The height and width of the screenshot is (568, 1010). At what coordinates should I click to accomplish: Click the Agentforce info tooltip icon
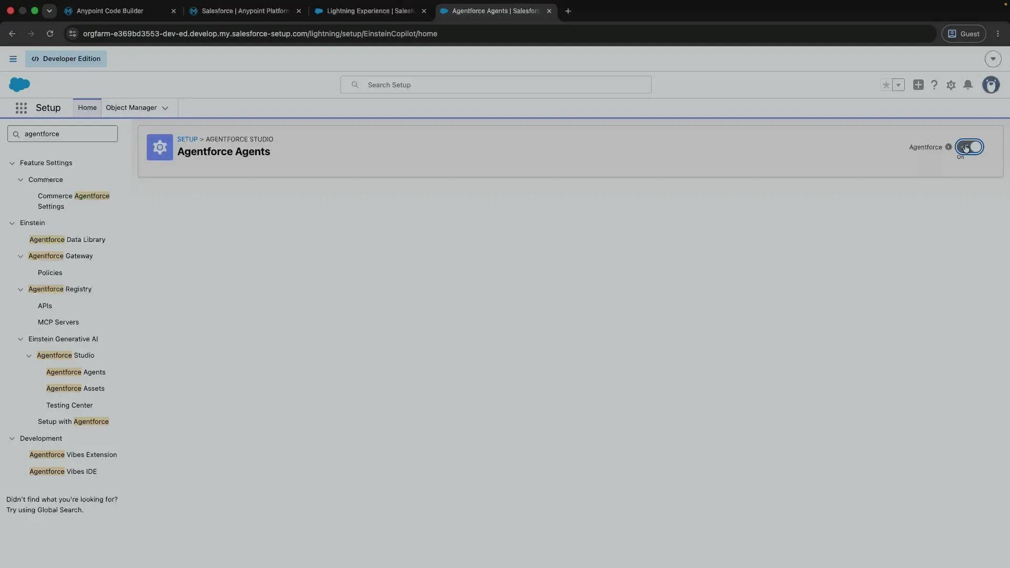point(948,147)
